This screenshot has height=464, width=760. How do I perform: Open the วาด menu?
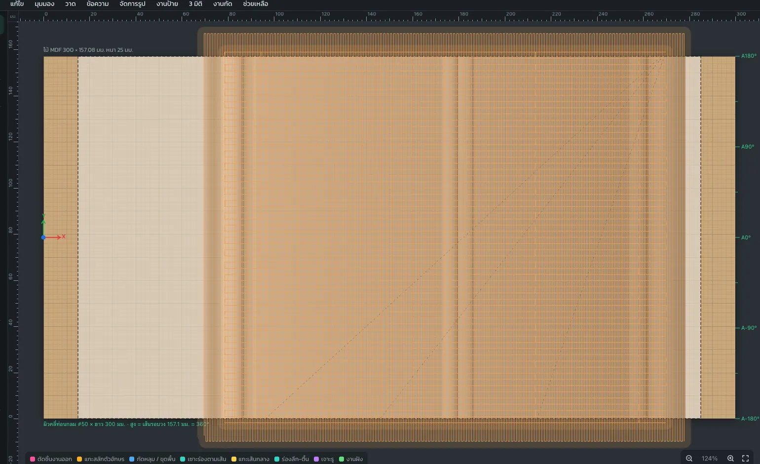(70, 4)
